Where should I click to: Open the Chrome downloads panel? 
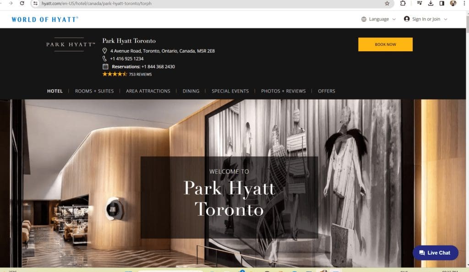click(431, 4)
